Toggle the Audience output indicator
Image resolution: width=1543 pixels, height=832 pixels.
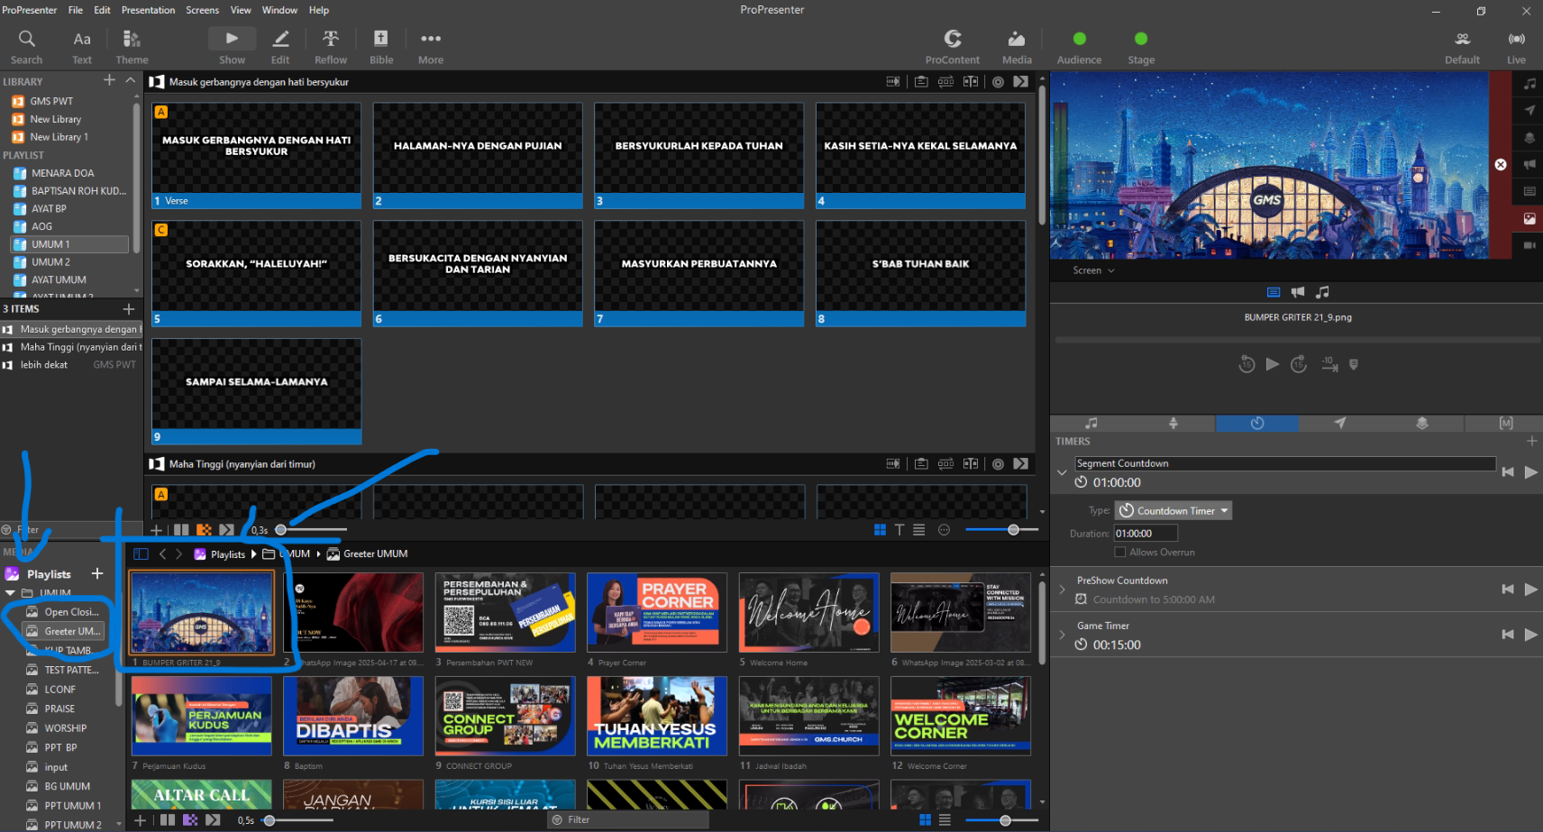tap(1079, 39)
